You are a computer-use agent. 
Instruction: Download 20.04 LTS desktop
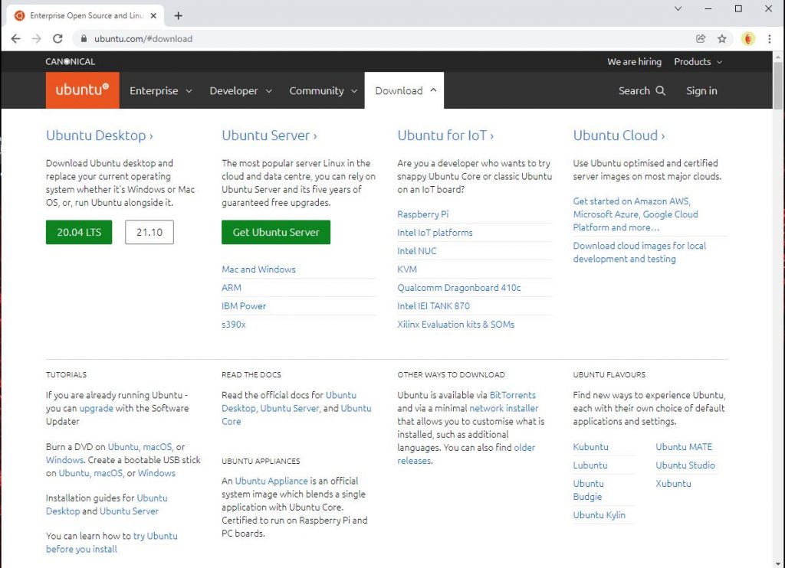79,232
